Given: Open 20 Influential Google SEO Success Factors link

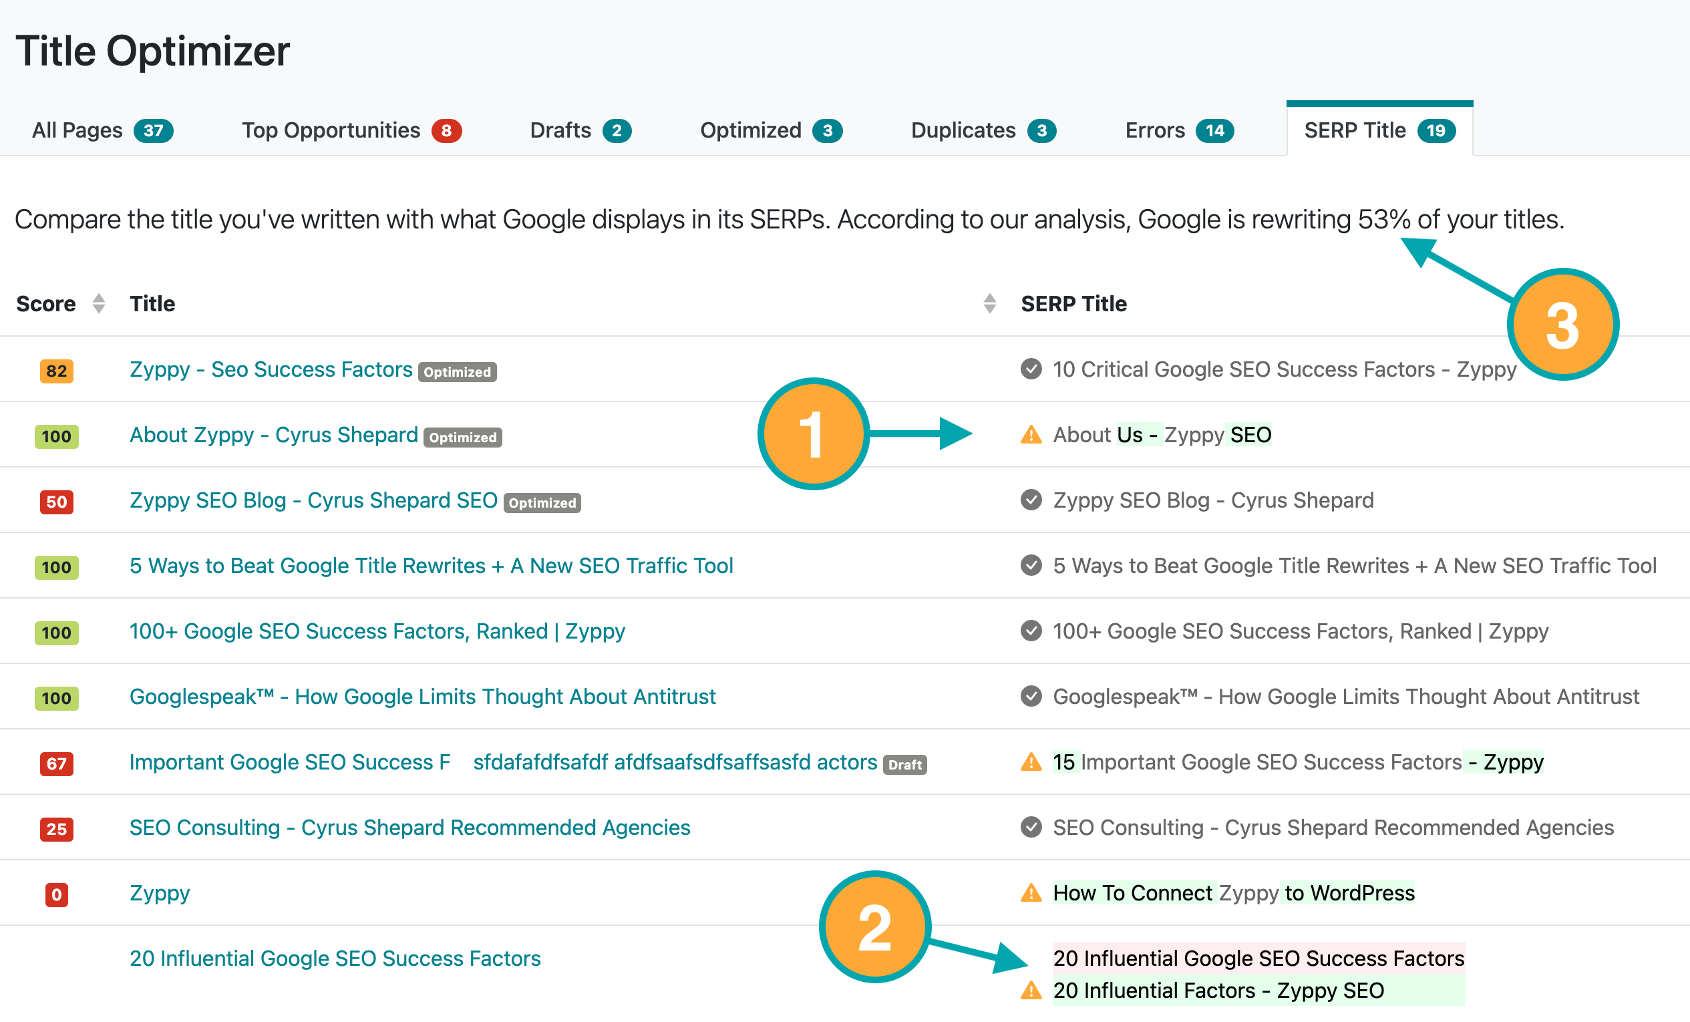Looking at the screenshot, I should pos(335,959).
